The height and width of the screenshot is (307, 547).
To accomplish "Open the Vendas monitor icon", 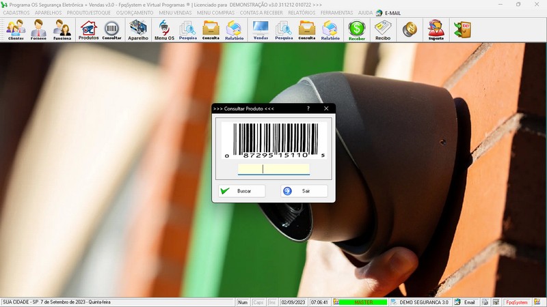I will coord(261,30).
